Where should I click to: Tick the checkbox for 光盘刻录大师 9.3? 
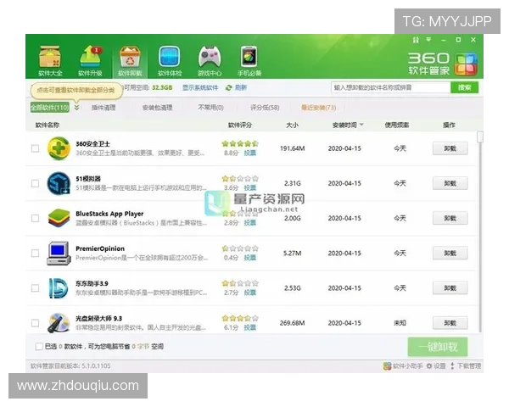coord(35,323)
